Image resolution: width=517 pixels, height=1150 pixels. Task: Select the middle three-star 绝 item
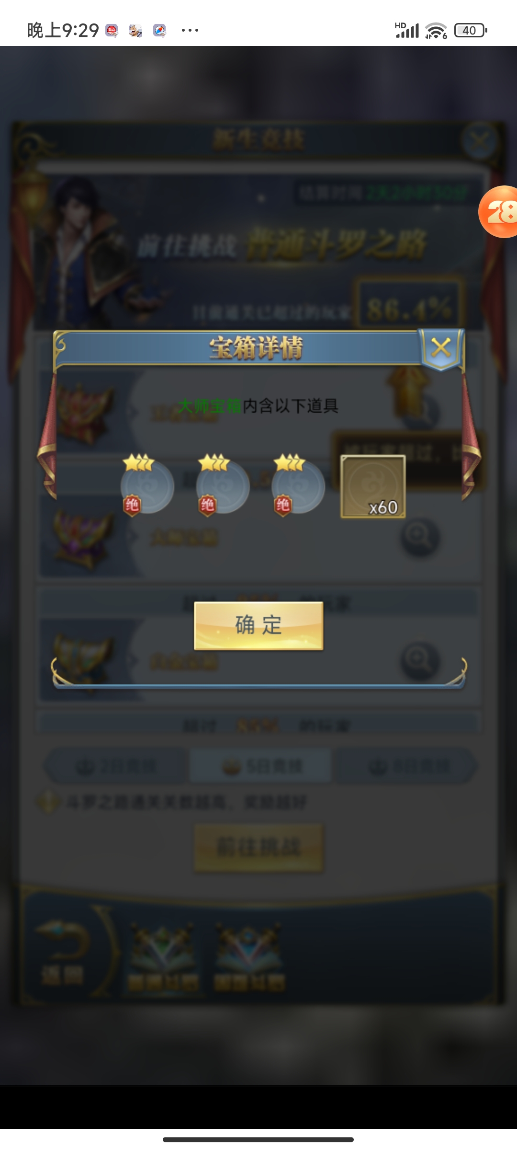222,486
